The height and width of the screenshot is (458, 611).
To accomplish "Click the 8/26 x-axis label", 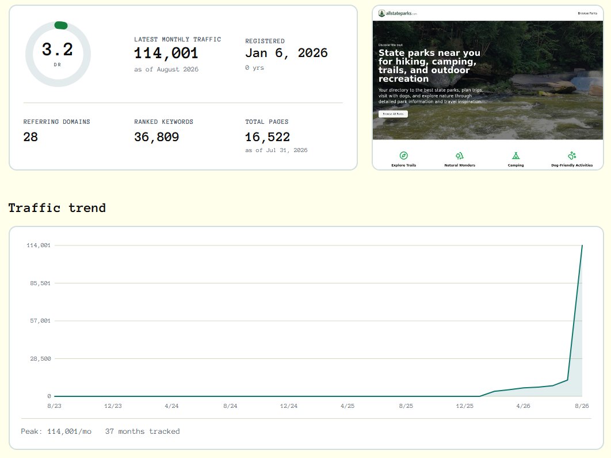I will (582, 406).
